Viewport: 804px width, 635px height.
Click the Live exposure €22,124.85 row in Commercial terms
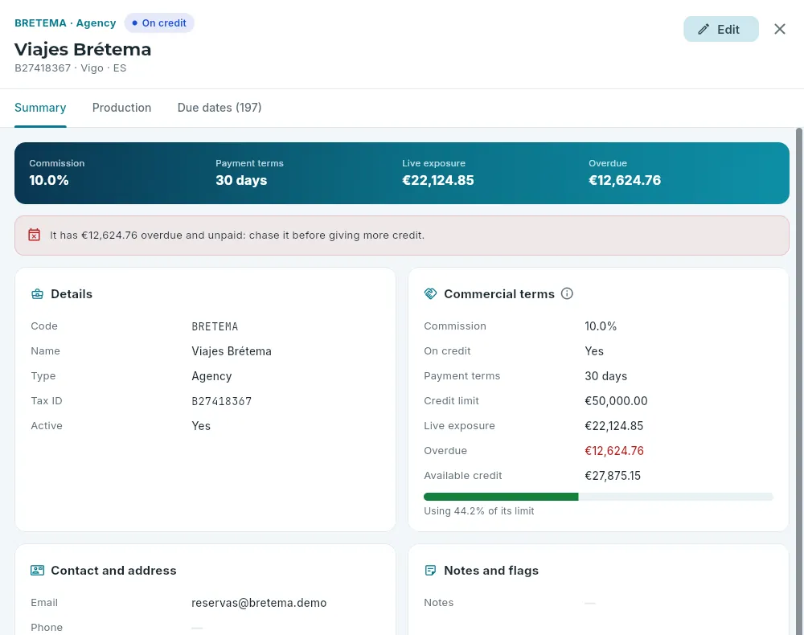pyautogui.click(x=598, y=425)
